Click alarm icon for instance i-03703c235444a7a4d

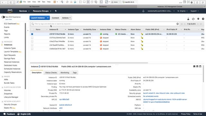click(x=142, y=38)
